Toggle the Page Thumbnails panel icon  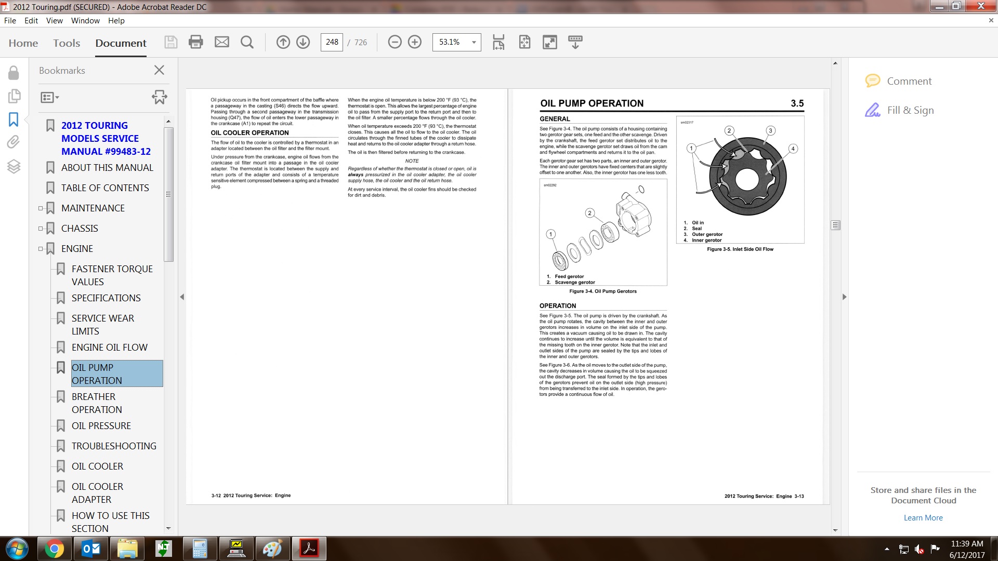[14, 96]
